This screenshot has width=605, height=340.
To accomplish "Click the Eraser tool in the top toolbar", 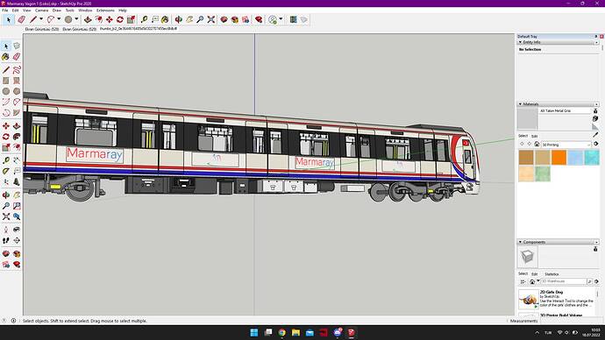I will tap(22, 19).
